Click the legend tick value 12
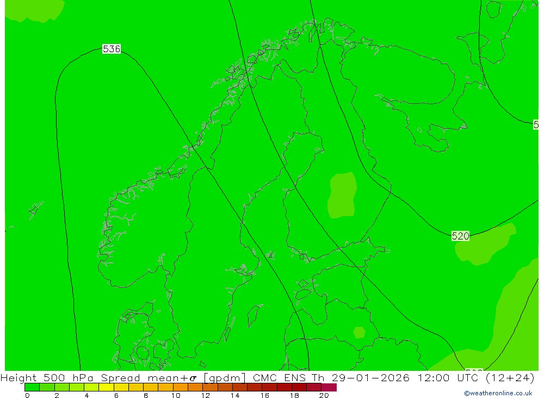 [x=206, y=395]
